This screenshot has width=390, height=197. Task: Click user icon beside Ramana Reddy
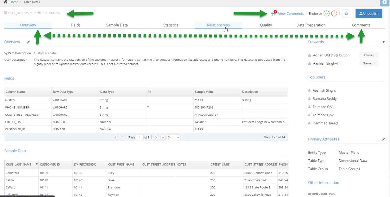point(310,99)
